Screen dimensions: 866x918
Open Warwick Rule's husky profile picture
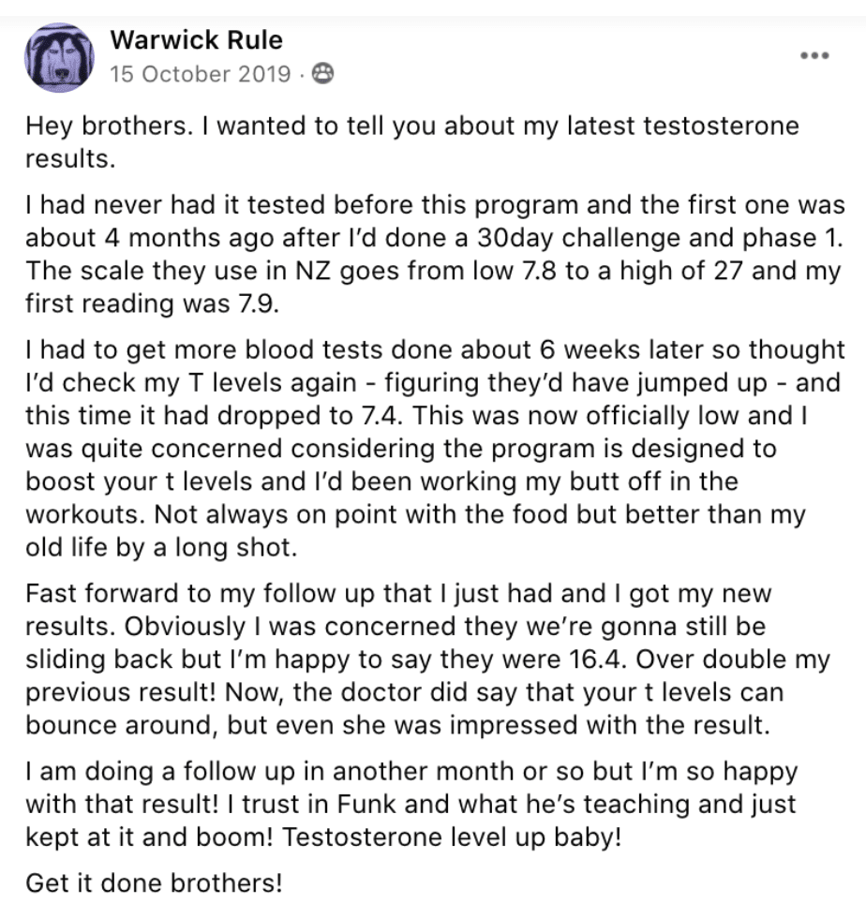point(59,57)
